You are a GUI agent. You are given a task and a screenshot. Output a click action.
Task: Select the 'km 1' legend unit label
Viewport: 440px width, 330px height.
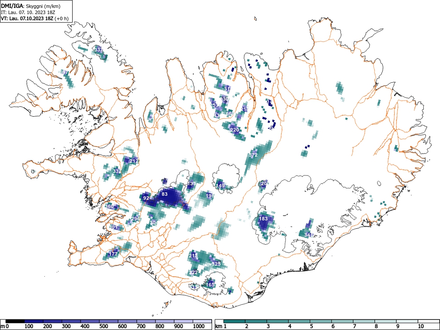click(x=221, y=326)
